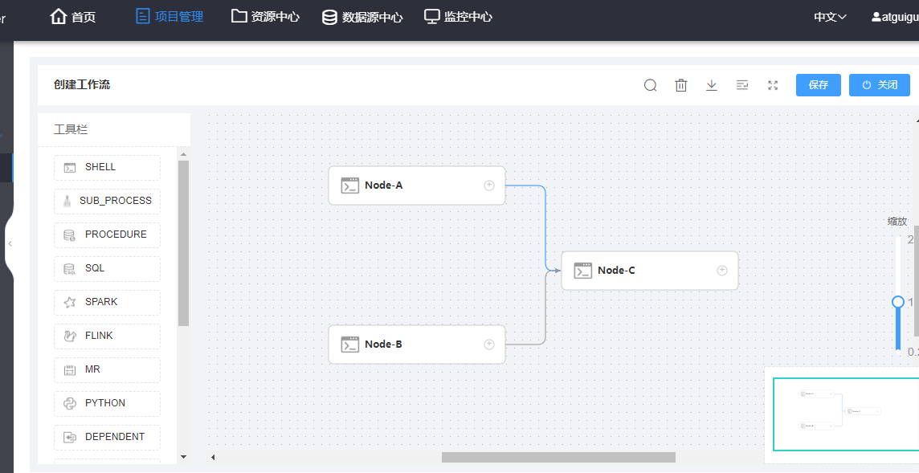
Task: Click the plus icon on Node-C
Action: tap(722, 271)
